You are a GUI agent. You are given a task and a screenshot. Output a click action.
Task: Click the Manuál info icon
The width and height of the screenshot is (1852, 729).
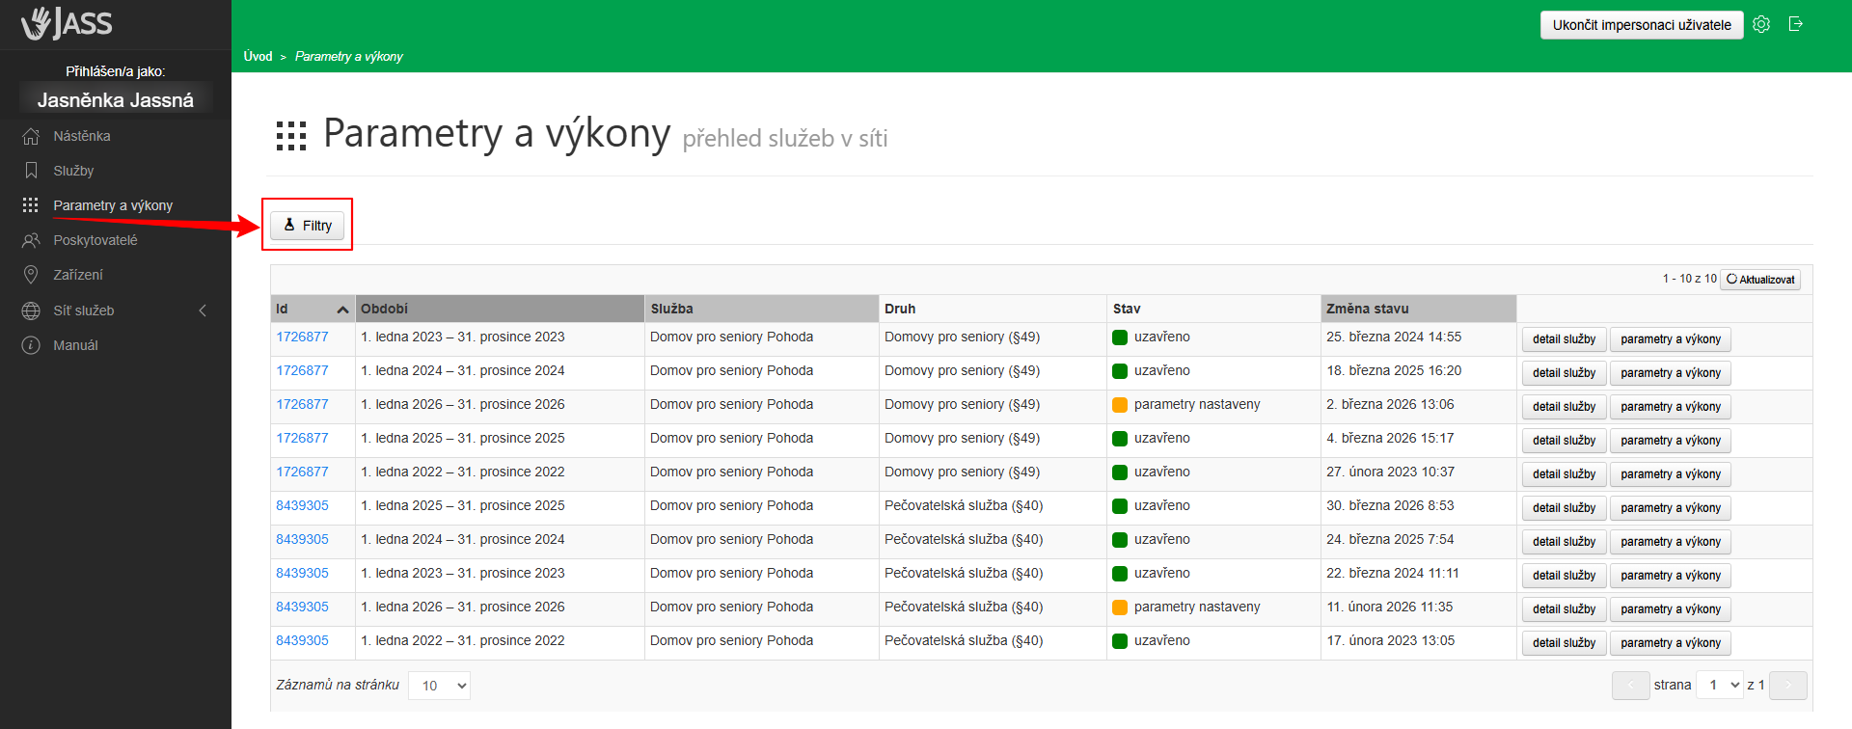[x=31, y=345]
